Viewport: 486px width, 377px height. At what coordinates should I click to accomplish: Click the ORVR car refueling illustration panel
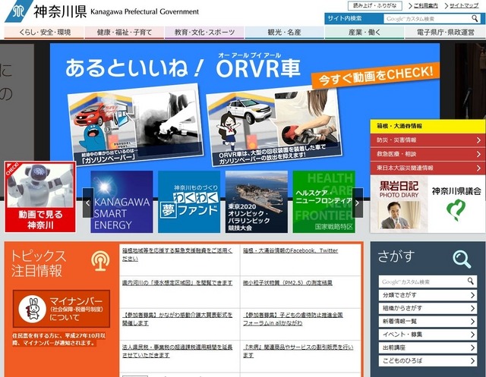274,126
